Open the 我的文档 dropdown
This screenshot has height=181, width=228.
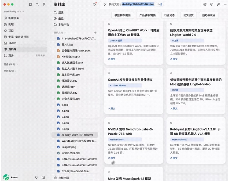click(x=60, y=33)
